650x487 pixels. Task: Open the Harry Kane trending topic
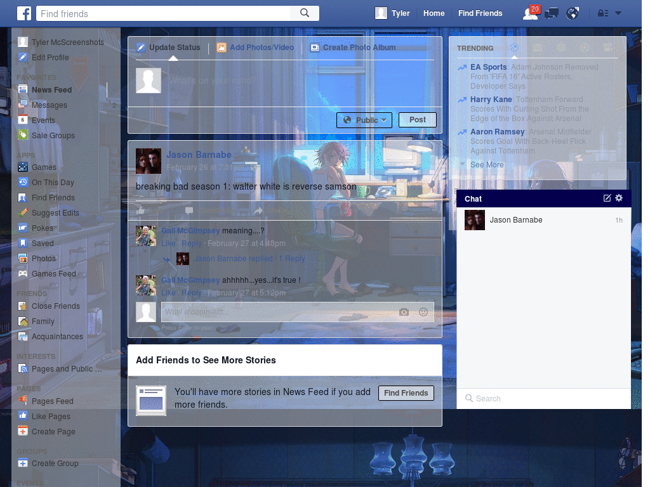(x=491, y=100)
